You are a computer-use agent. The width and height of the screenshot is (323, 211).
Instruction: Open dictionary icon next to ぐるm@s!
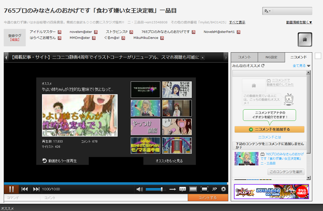tap(123, 38)
